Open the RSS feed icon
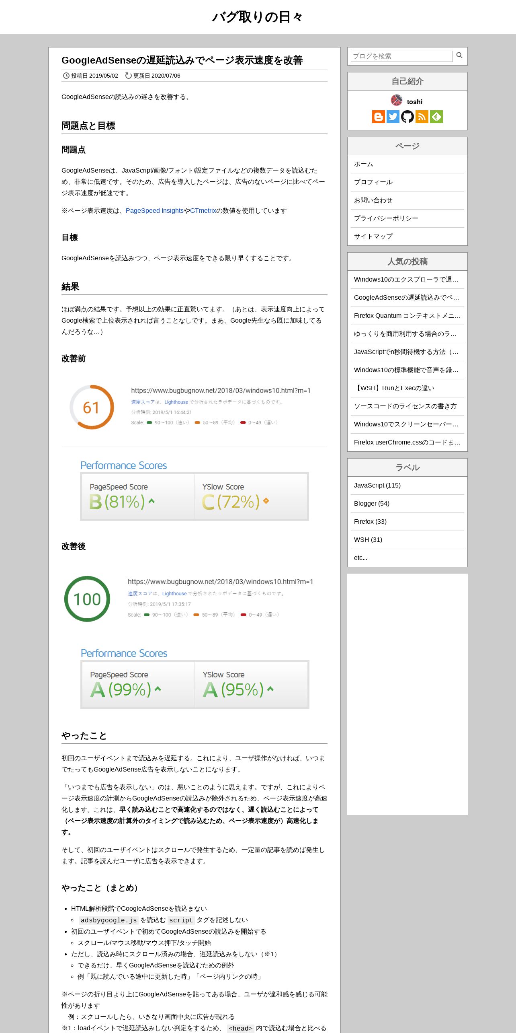This screenshot has height=1033, width=516. pos(422,117)
